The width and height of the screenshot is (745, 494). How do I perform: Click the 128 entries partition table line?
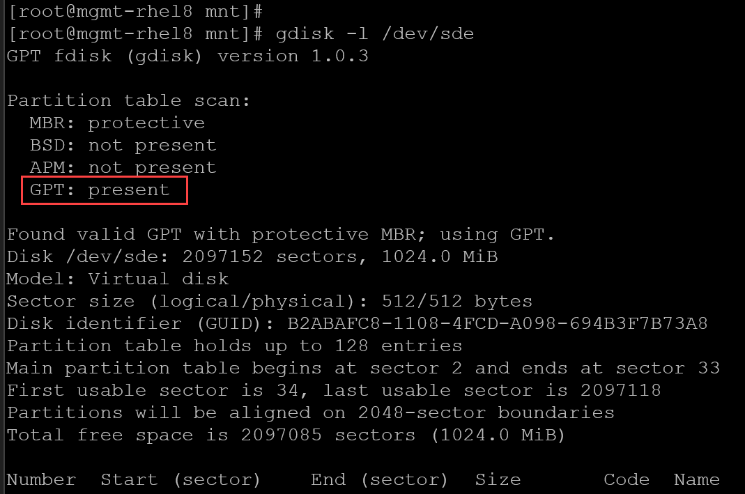coord(234,346)
